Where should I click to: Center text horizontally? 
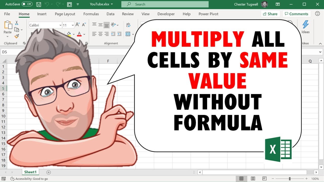pos(100,34)
